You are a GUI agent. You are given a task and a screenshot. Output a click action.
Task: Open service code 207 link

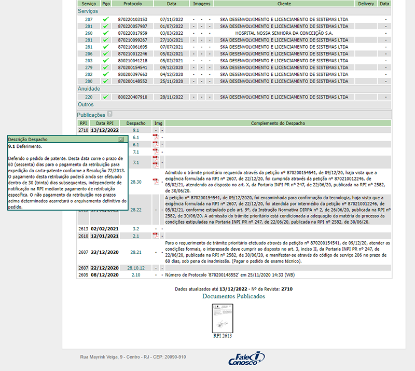(89, 19)
